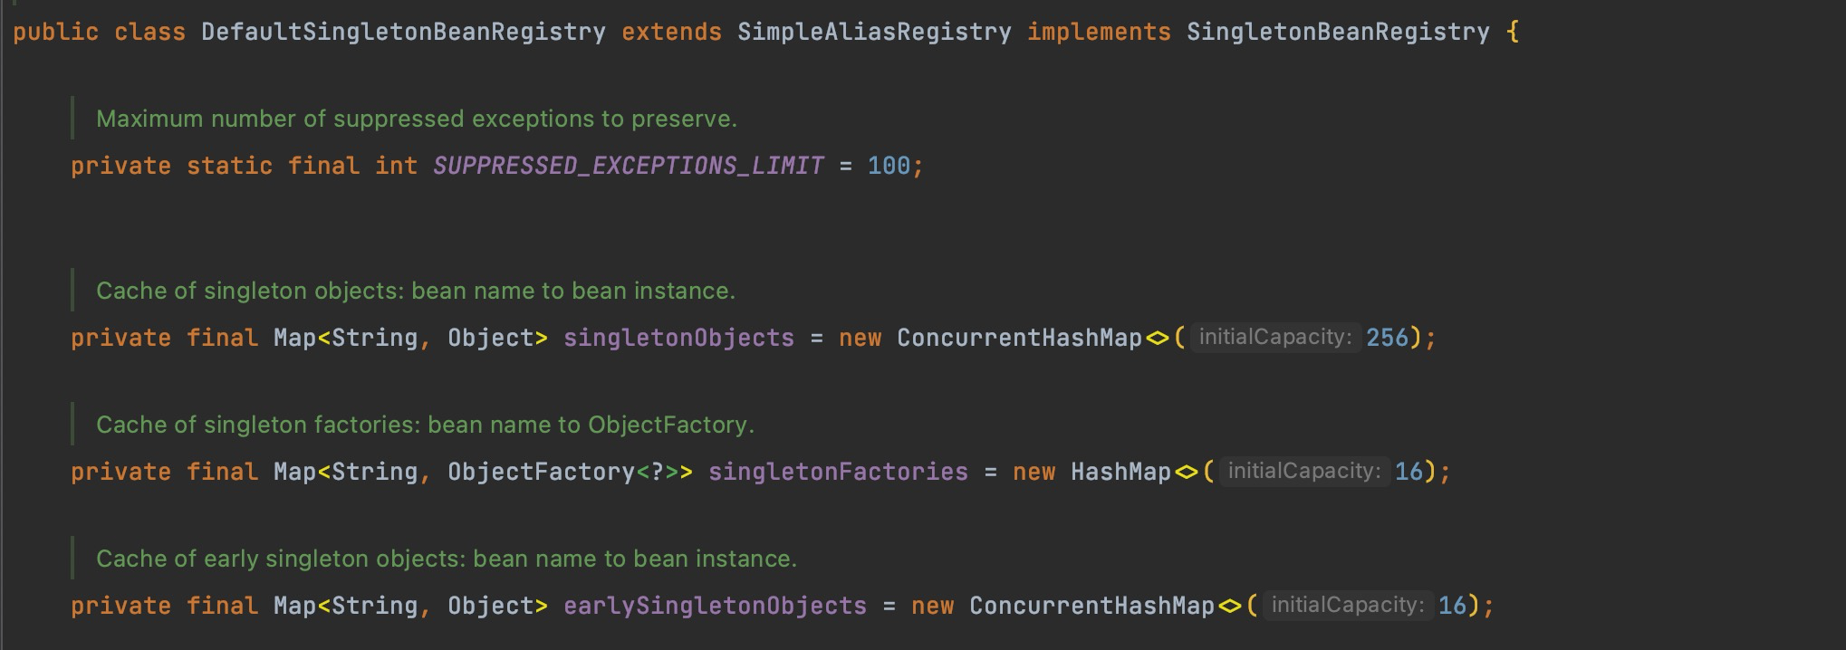Click the value 100 literal
The width and height of the screenshot is (1846, 650).
point(889,166)
